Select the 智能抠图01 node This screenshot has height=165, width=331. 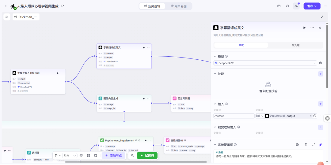click(x=187, y=145)
